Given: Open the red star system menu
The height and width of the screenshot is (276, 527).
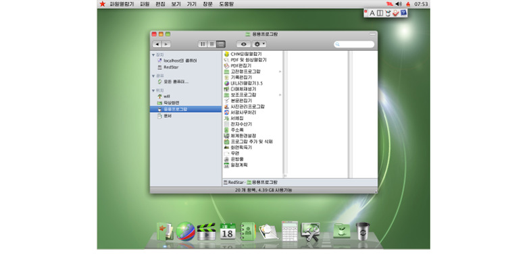Looking at the screenshot, I should (103, 4).
